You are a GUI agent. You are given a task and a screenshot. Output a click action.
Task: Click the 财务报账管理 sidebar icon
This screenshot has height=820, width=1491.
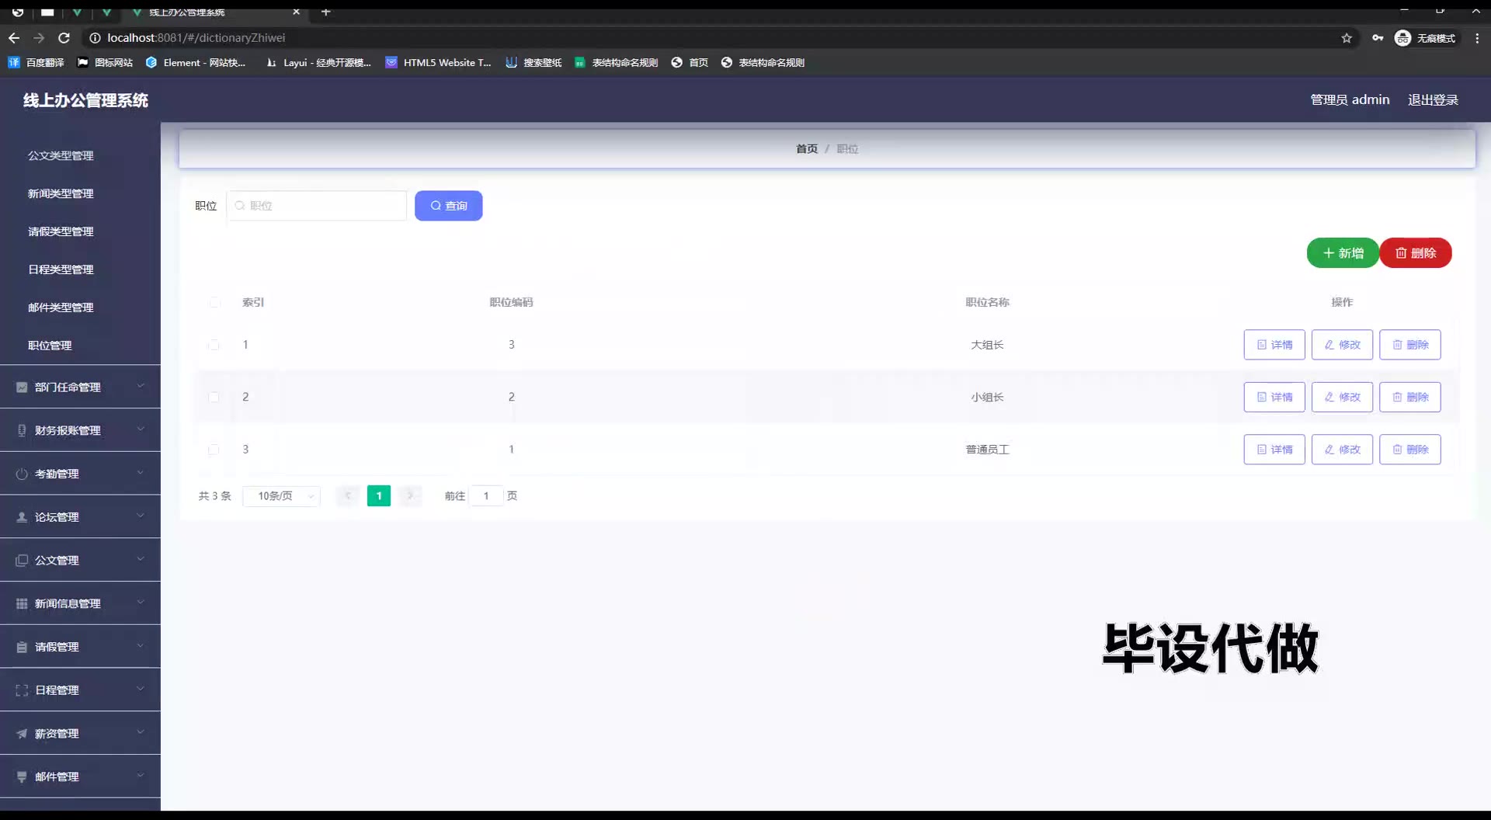tap(22, 430)
